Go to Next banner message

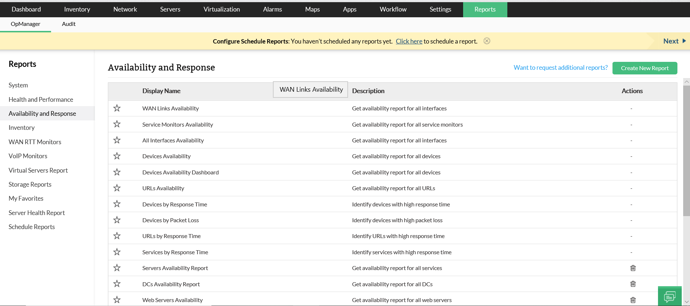pyautogui.click(x=674, y=41)
